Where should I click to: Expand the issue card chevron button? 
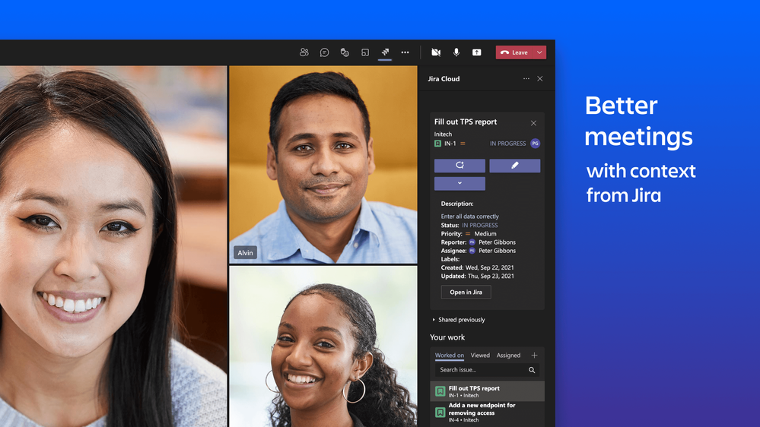point(459,183)
